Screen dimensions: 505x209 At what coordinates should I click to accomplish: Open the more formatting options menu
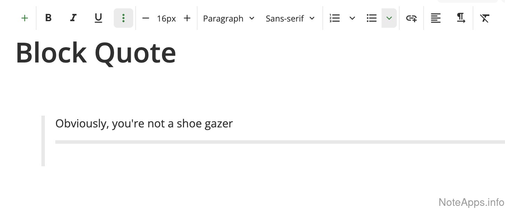coord(123,18)
